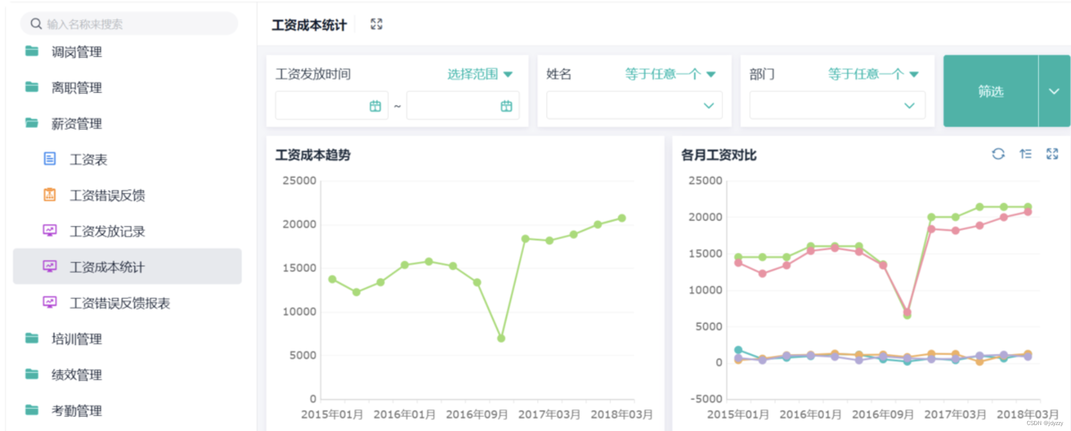Click the purple 工资成本统计 chart icon
Viewport: 1071px width, 431px height.
coord(50,266)
